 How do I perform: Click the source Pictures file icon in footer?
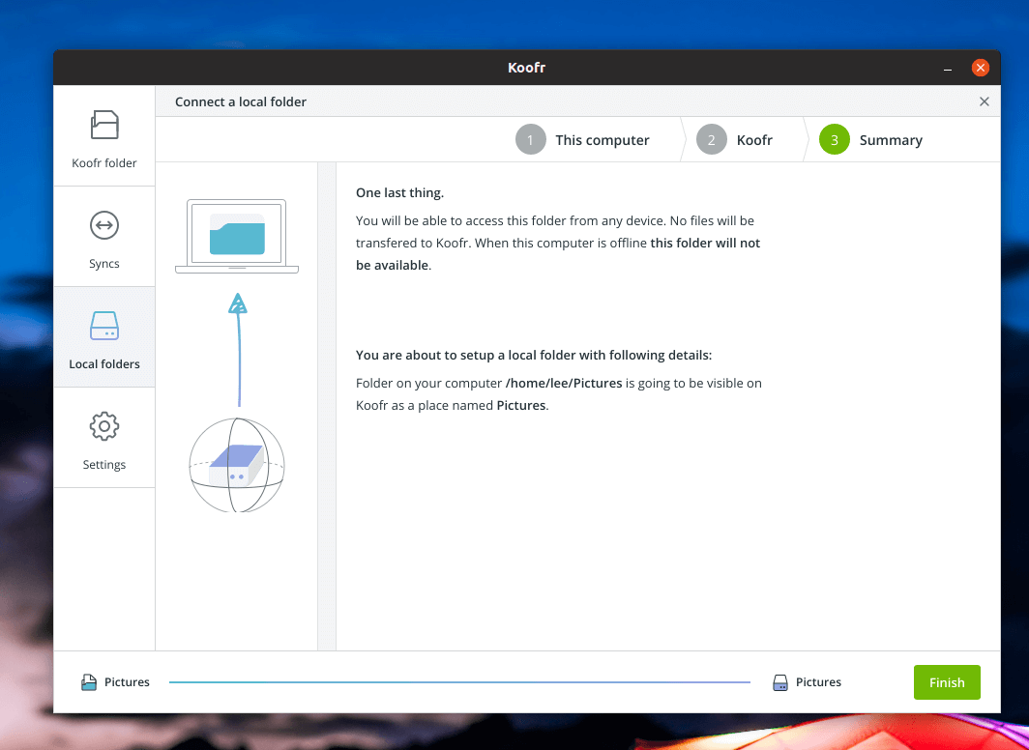point(89,682)
